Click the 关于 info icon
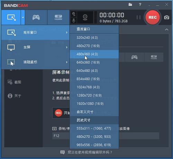Screen dimensions: 173x159 [x=10, y=96]
